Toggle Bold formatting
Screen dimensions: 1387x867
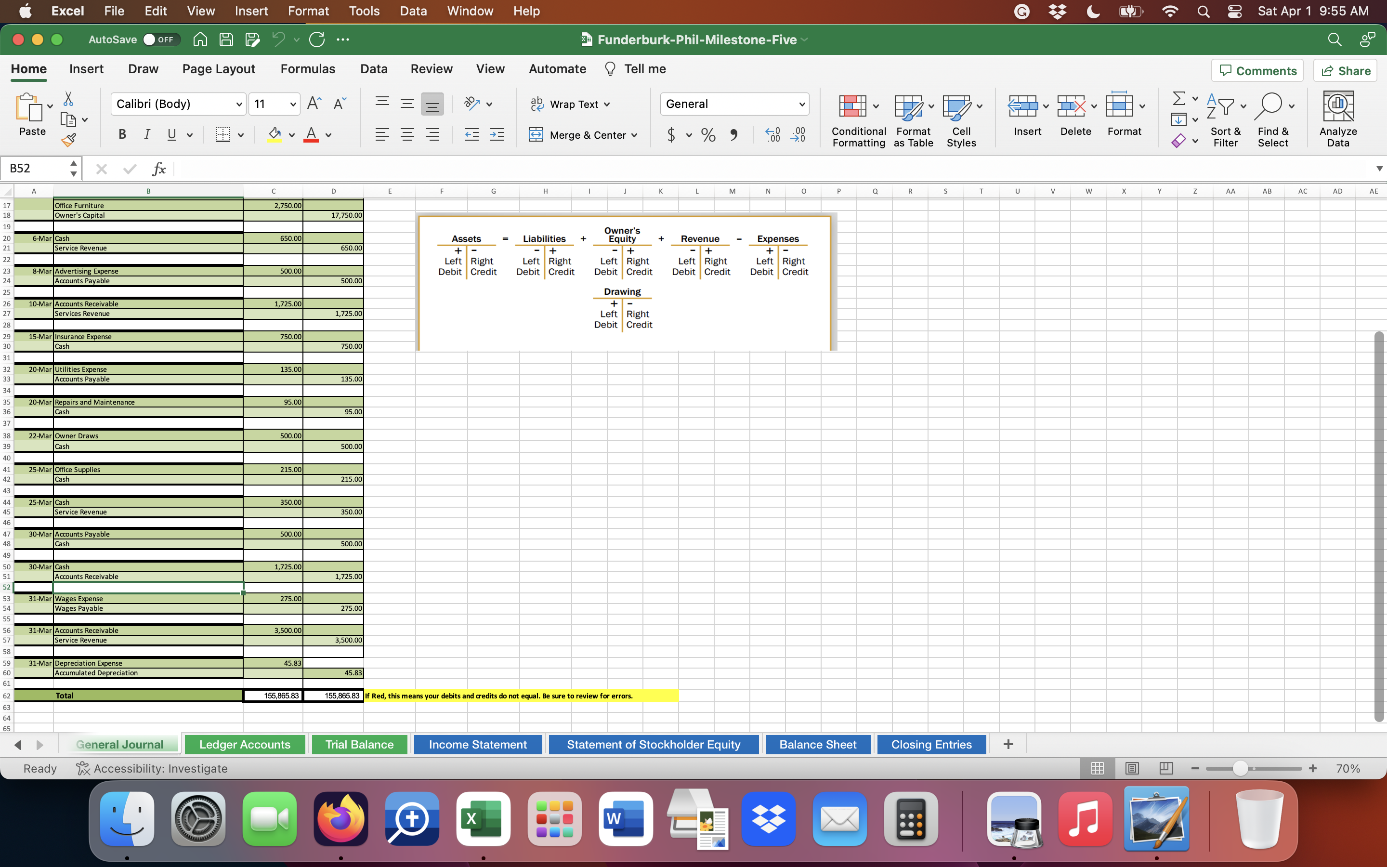(122, 135)
